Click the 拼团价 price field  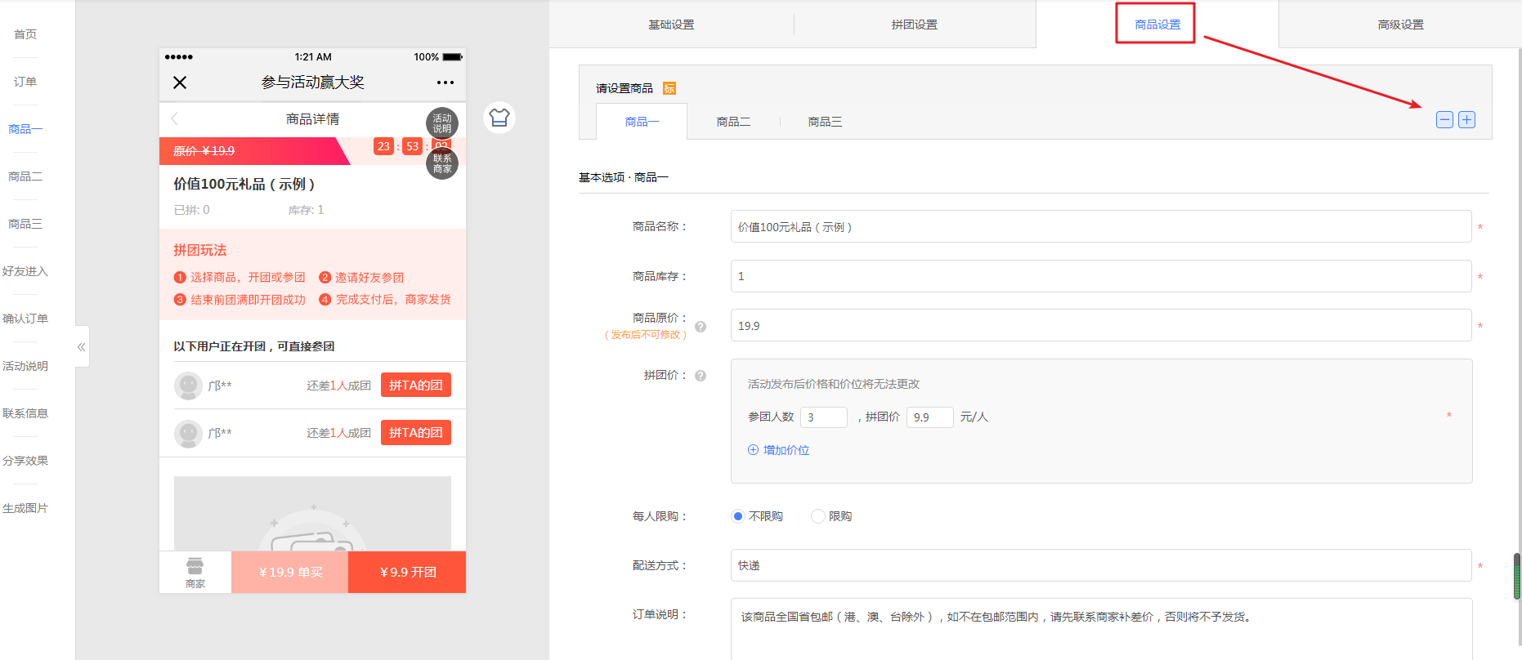(930, 417)
